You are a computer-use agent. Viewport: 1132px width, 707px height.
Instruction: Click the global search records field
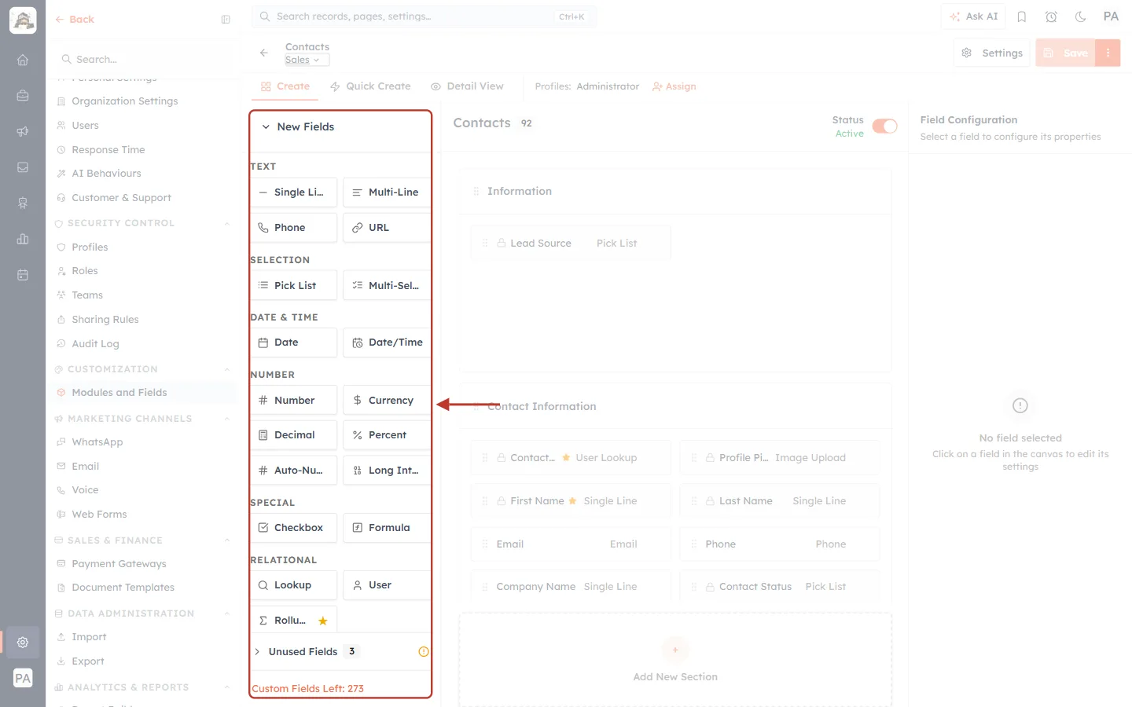pos(424,16)
